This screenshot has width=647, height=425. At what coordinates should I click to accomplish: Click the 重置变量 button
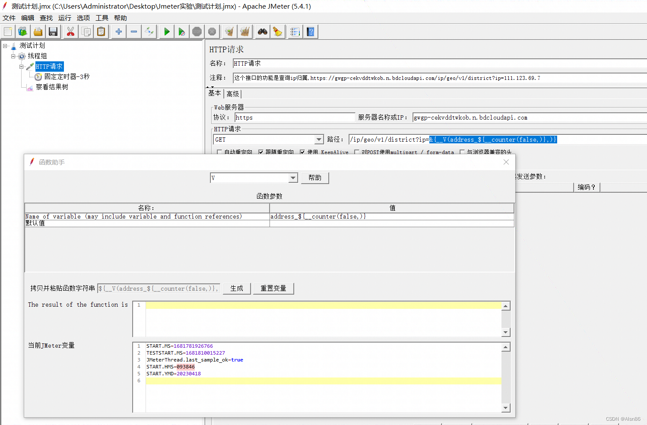[273, 289]
